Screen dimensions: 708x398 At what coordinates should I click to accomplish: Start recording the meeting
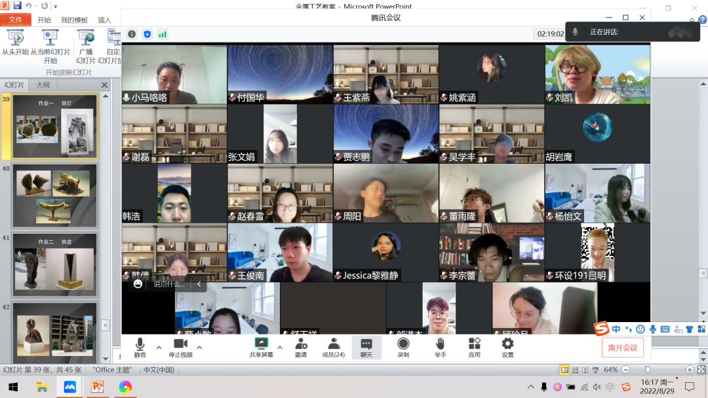coord(403,348)
